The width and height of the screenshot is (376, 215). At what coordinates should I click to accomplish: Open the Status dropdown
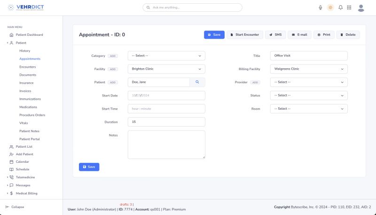point(309,95)
